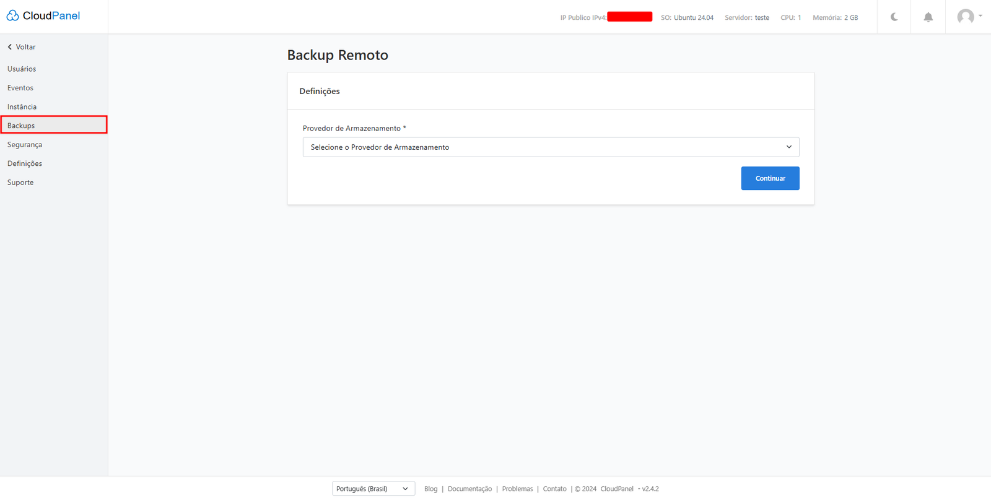Open the Documentação footer link
Image resolution: width=991 pixels, height=500 pixels.
(469, 489)
